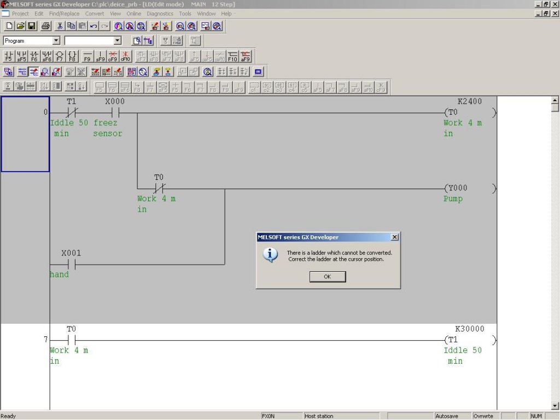Screen dimensions: 560x420
Task: Open a project with the folder icon
Action: coord(20,26)
